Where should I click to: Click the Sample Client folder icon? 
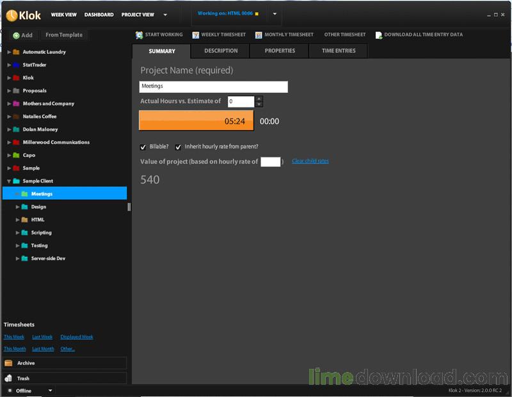click(16, 181)
